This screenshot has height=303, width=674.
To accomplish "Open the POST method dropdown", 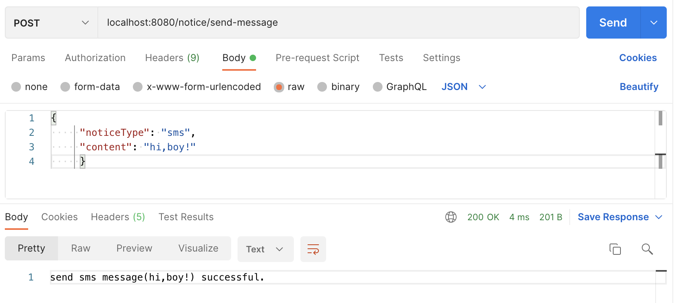I will coord(51,23).
